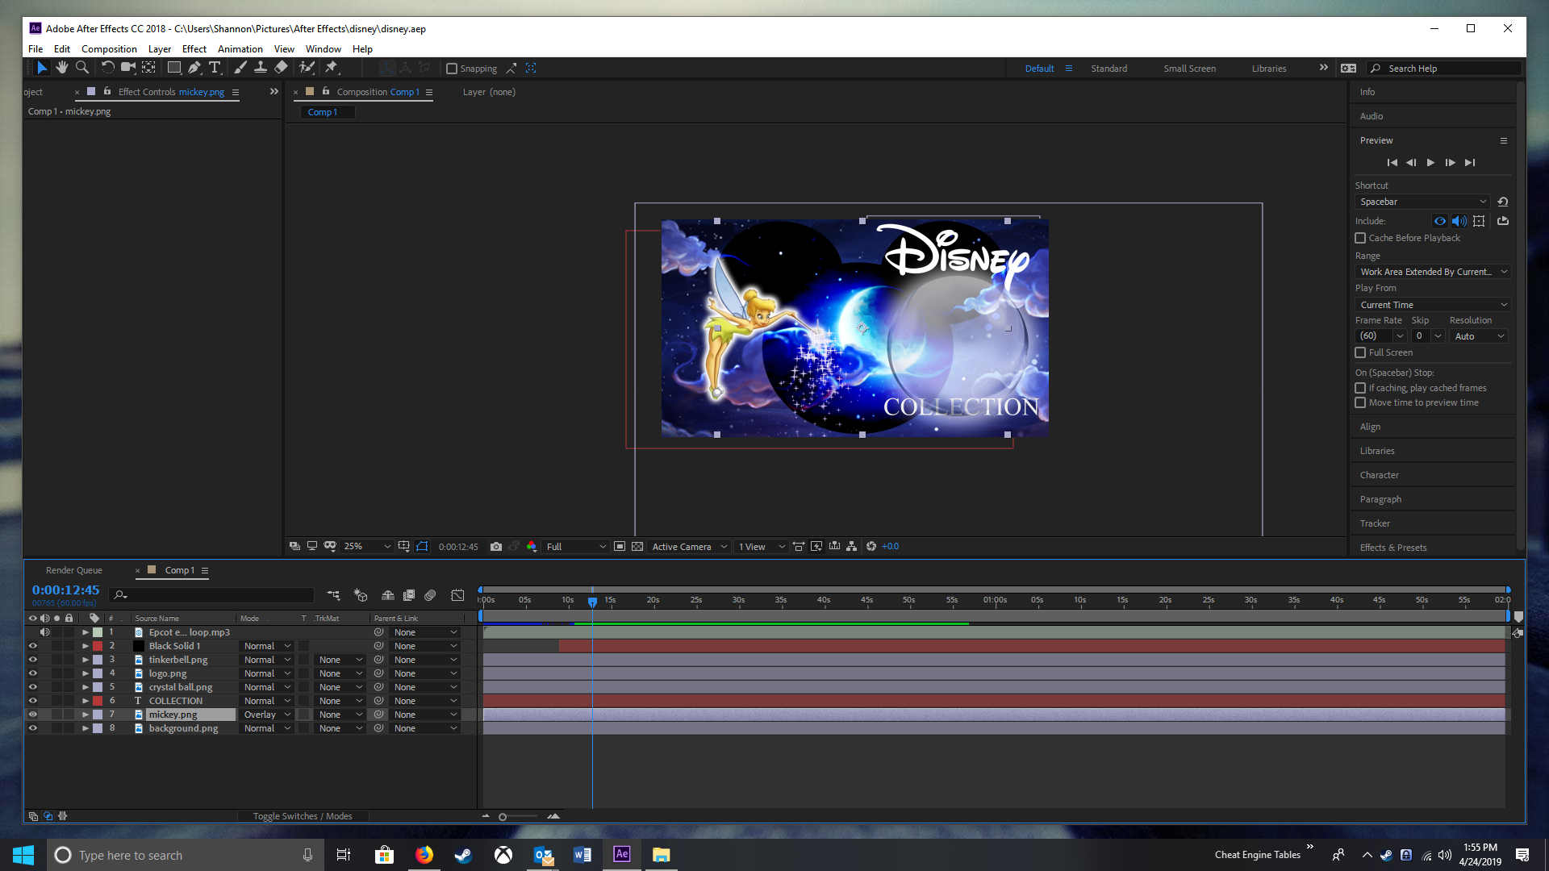
Task: Open the 1 View layout dropdown
Action: [762, 547]
